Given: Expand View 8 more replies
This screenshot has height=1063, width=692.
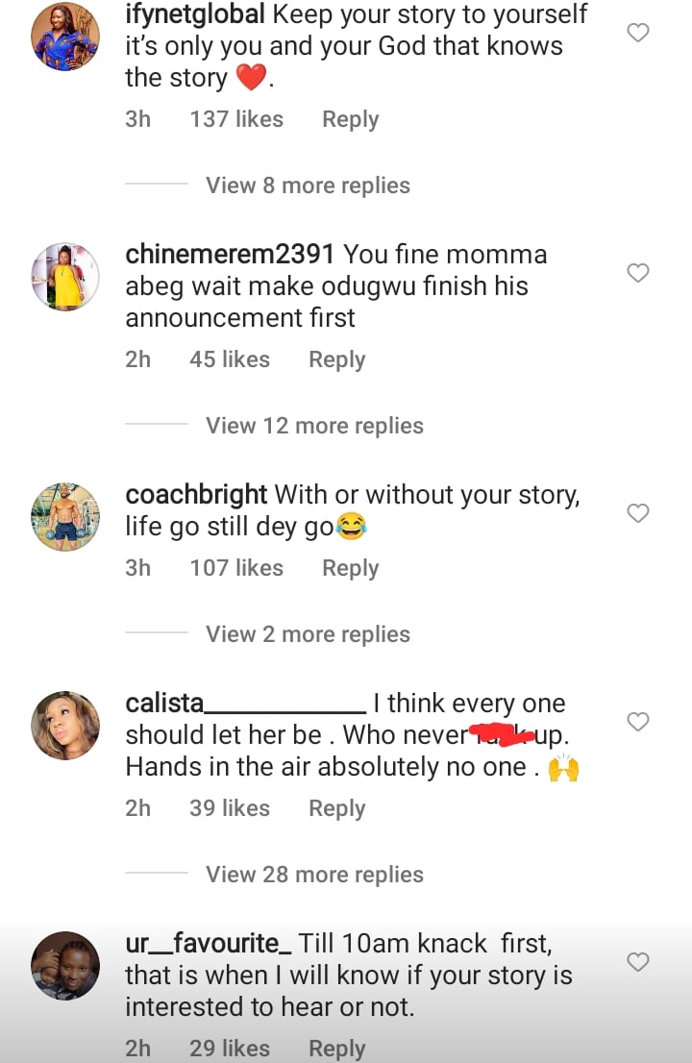Looking at the screenshot, I should (308, 185).
